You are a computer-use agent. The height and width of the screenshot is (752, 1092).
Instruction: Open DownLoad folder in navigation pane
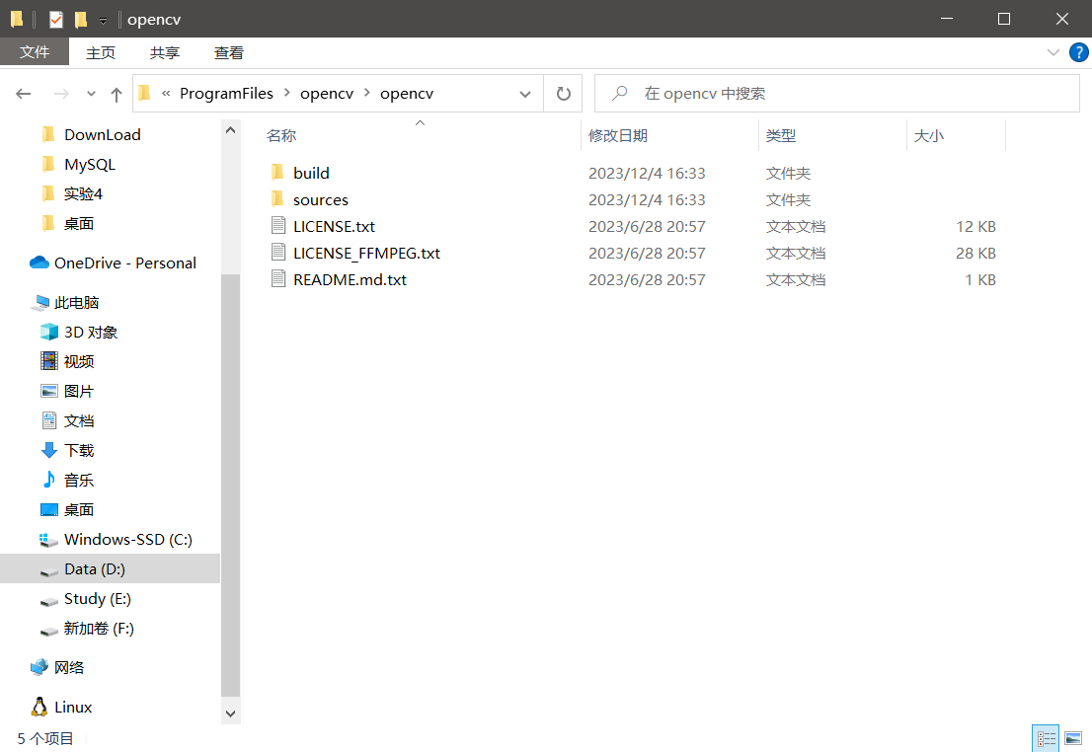coord(103,134)
